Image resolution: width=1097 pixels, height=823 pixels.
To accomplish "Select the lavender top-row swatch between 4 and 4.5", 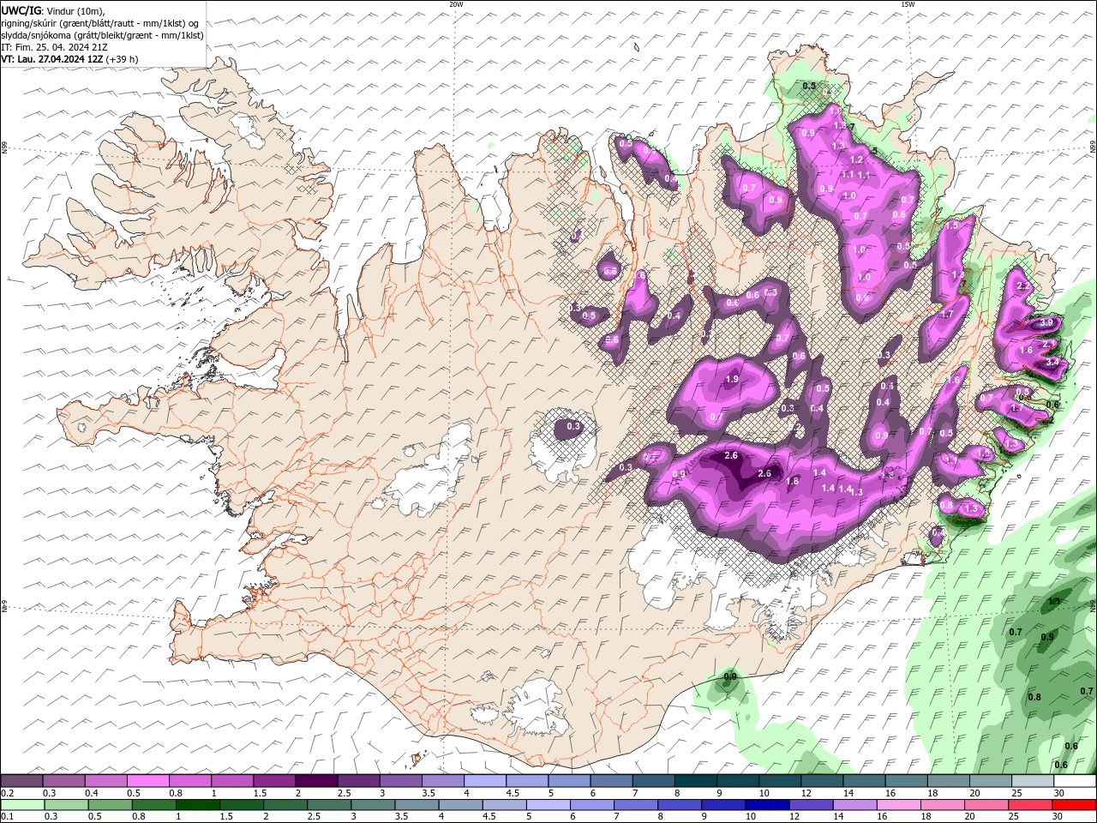I will (484, 781).
